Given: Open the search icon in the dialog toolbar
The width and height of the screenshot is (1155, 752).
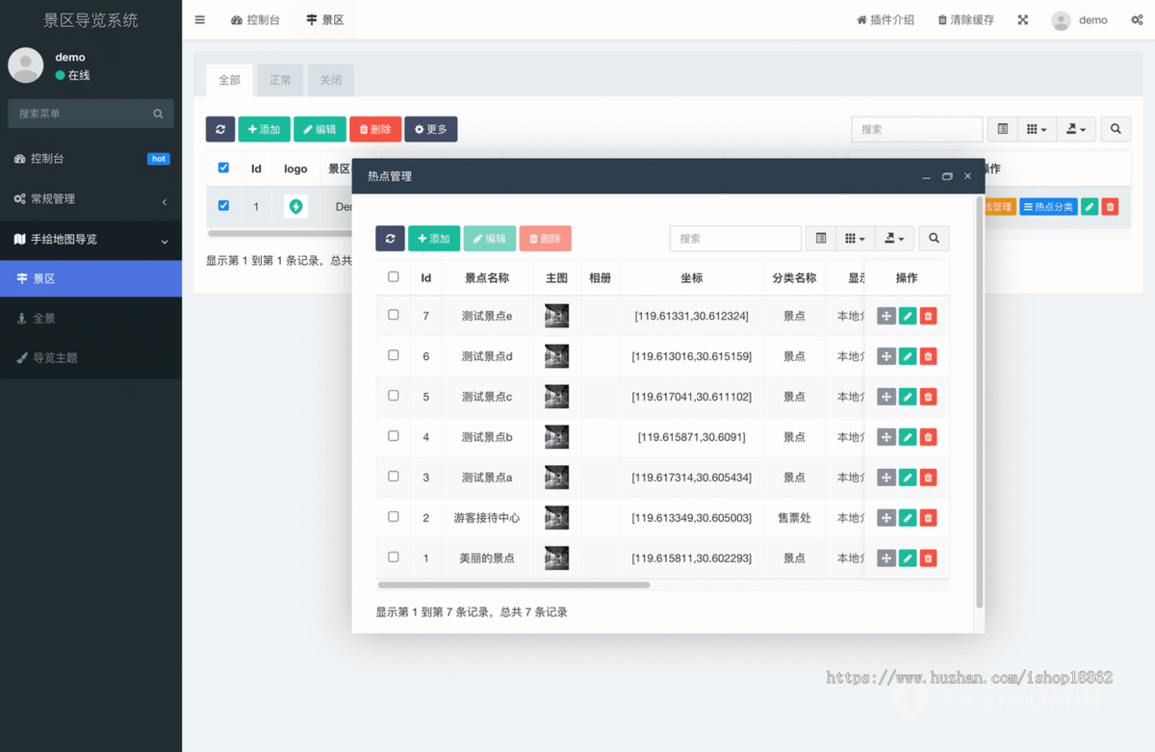Looking at the screenshot, I should pyautogui.click(x=934, y=238).
